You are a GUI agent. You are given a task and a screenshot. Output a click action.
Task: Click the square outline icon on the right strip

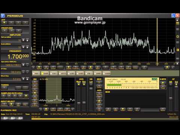pos(177,36)
